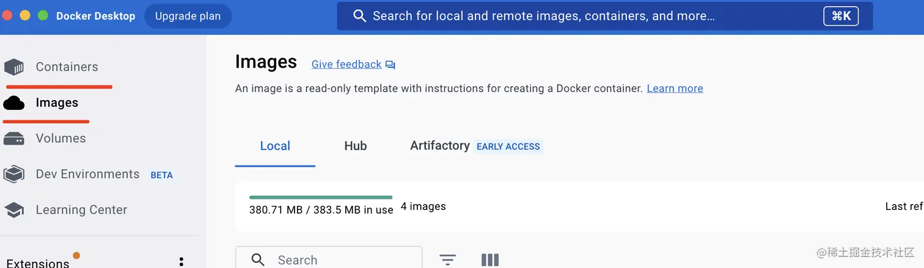Focus the images Search input field
This screenshot has width=924, height=268.
[x=329, y=259]
